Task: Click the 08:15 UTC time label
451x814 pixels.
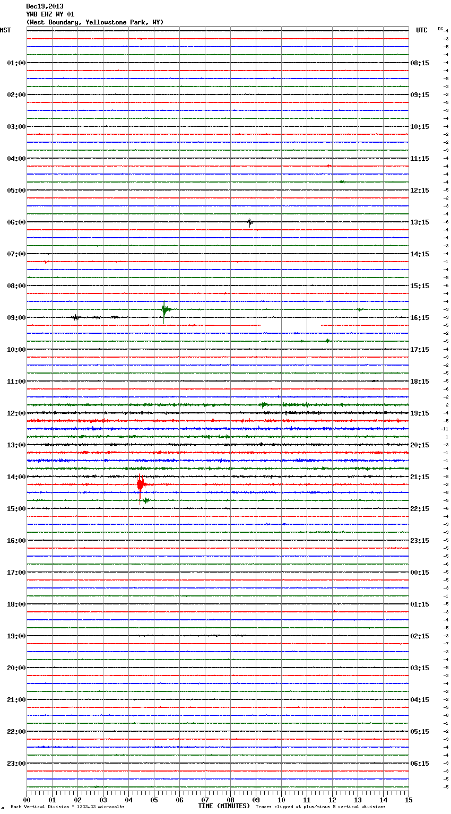Action: coord(420,63)
